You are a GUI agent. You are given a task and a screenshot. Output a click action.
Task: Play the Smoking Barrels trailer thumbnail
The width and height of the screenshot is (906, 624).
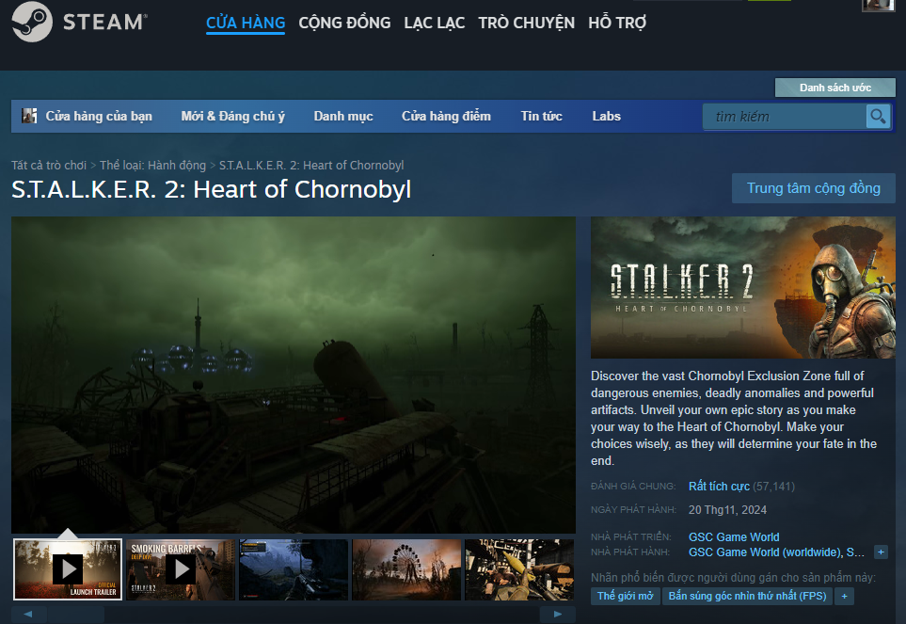[x=181, y=569]
